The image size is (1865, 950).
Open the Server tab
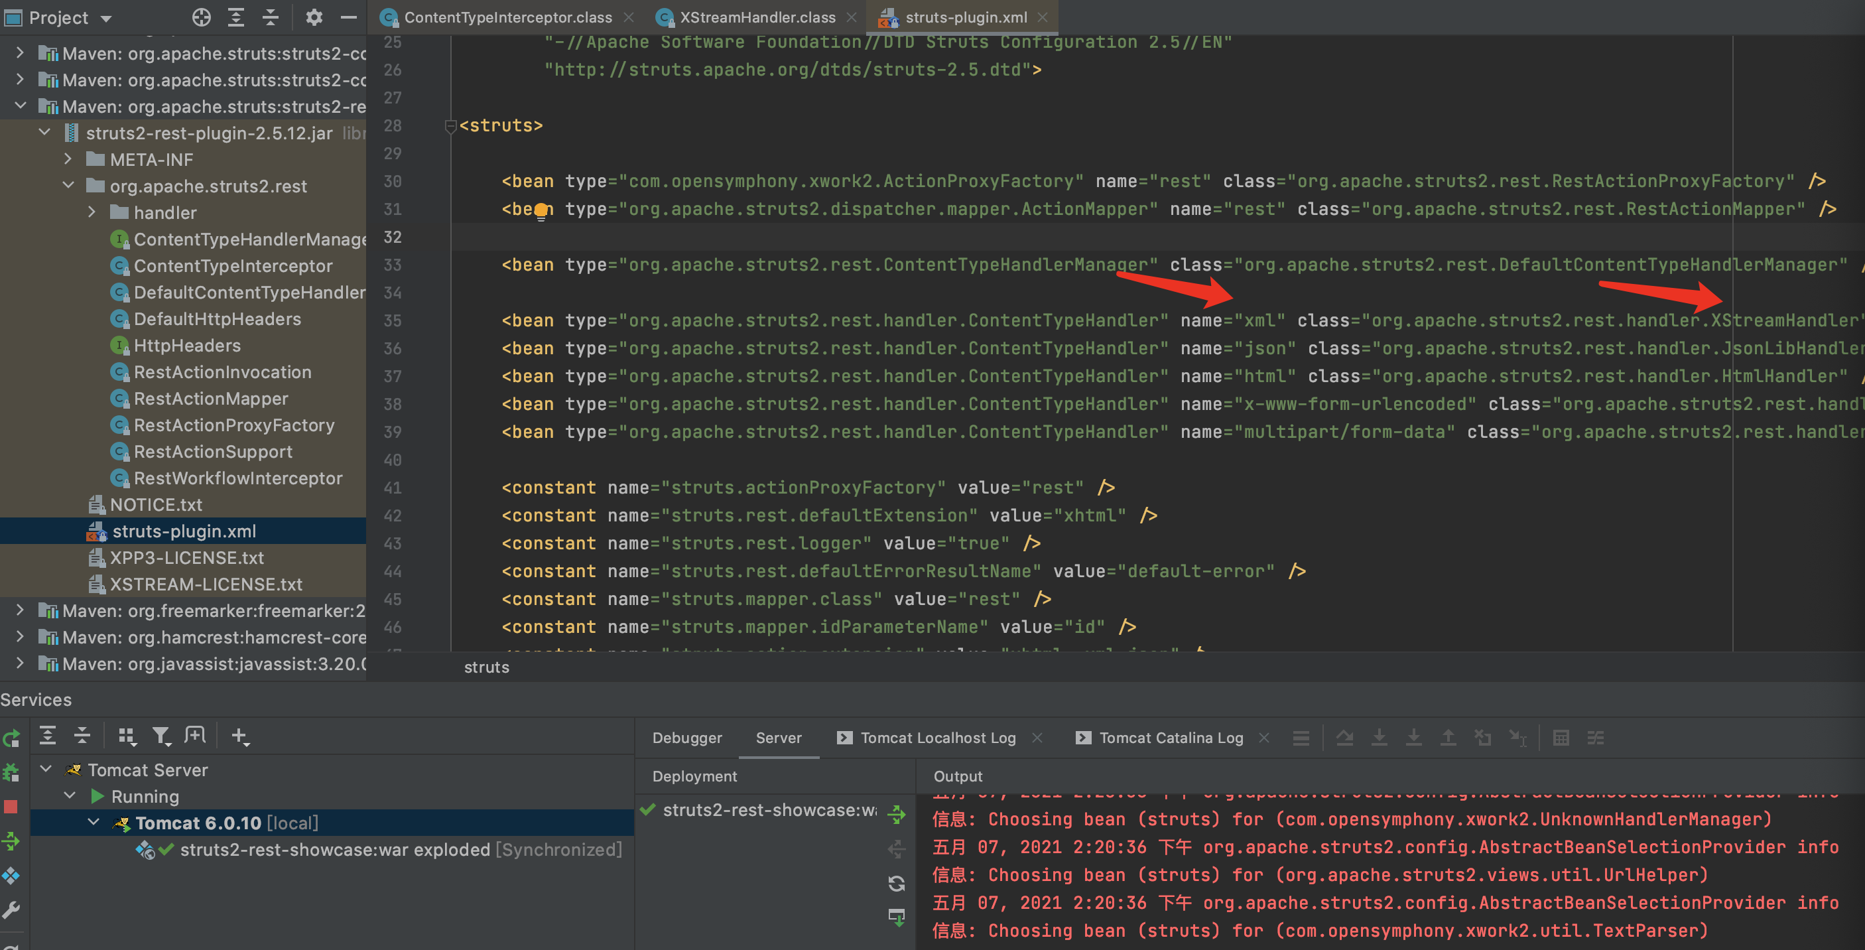(x=778, y=738)
